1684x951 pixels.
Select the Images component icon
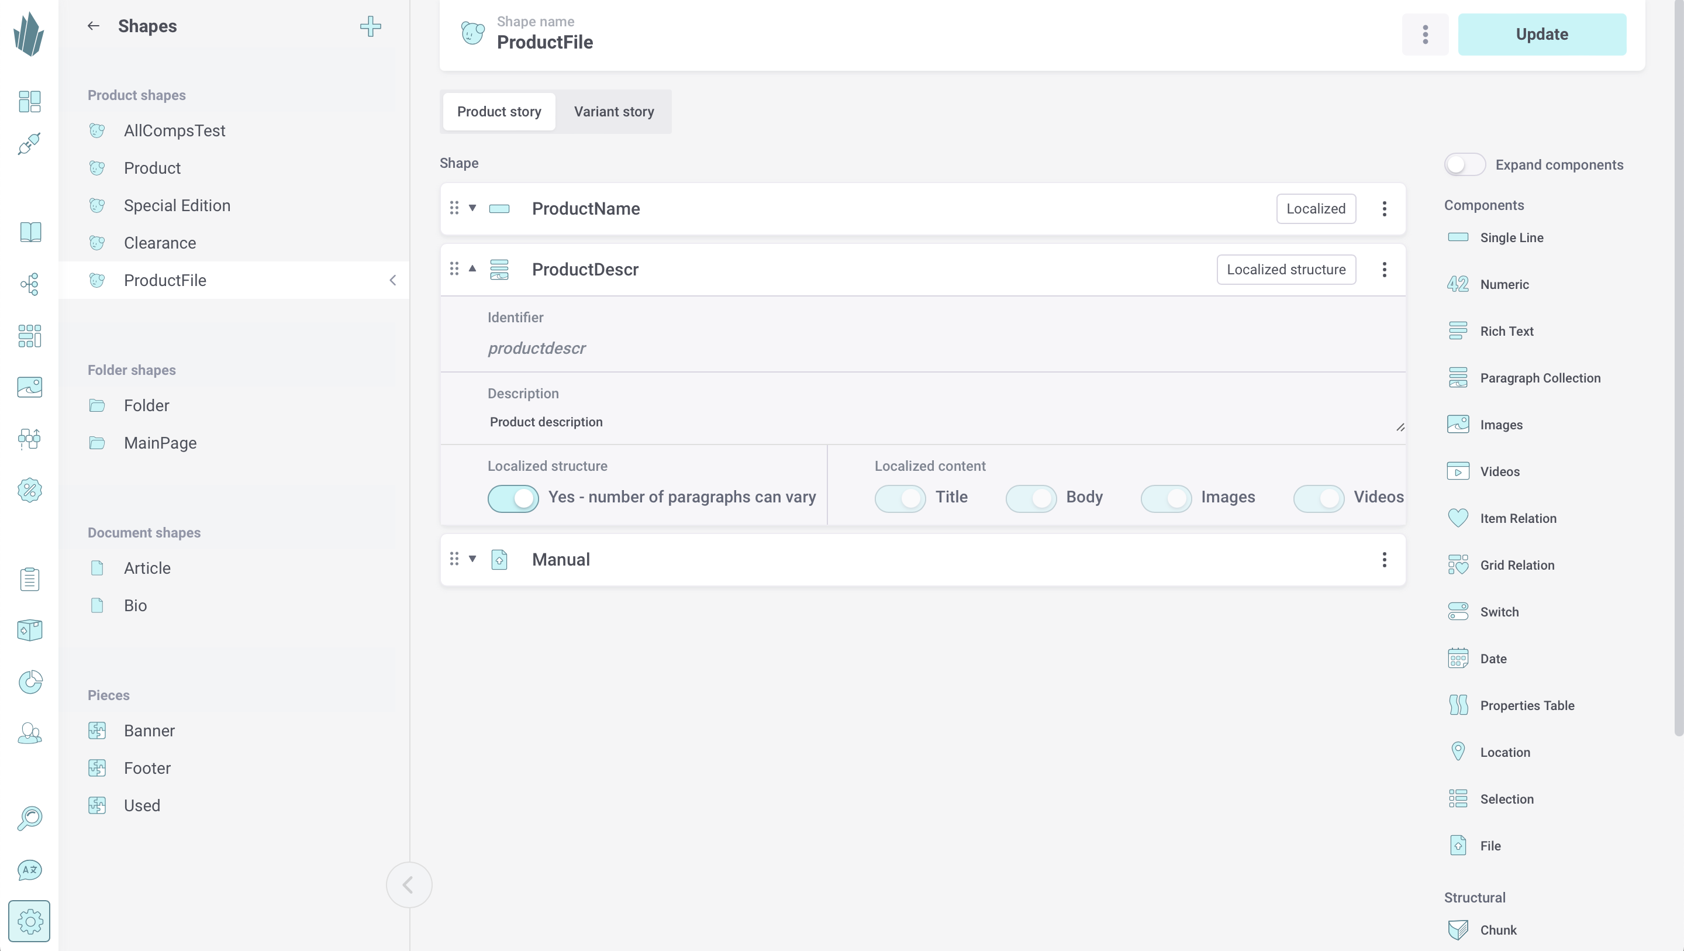[x=1458, y=425]
